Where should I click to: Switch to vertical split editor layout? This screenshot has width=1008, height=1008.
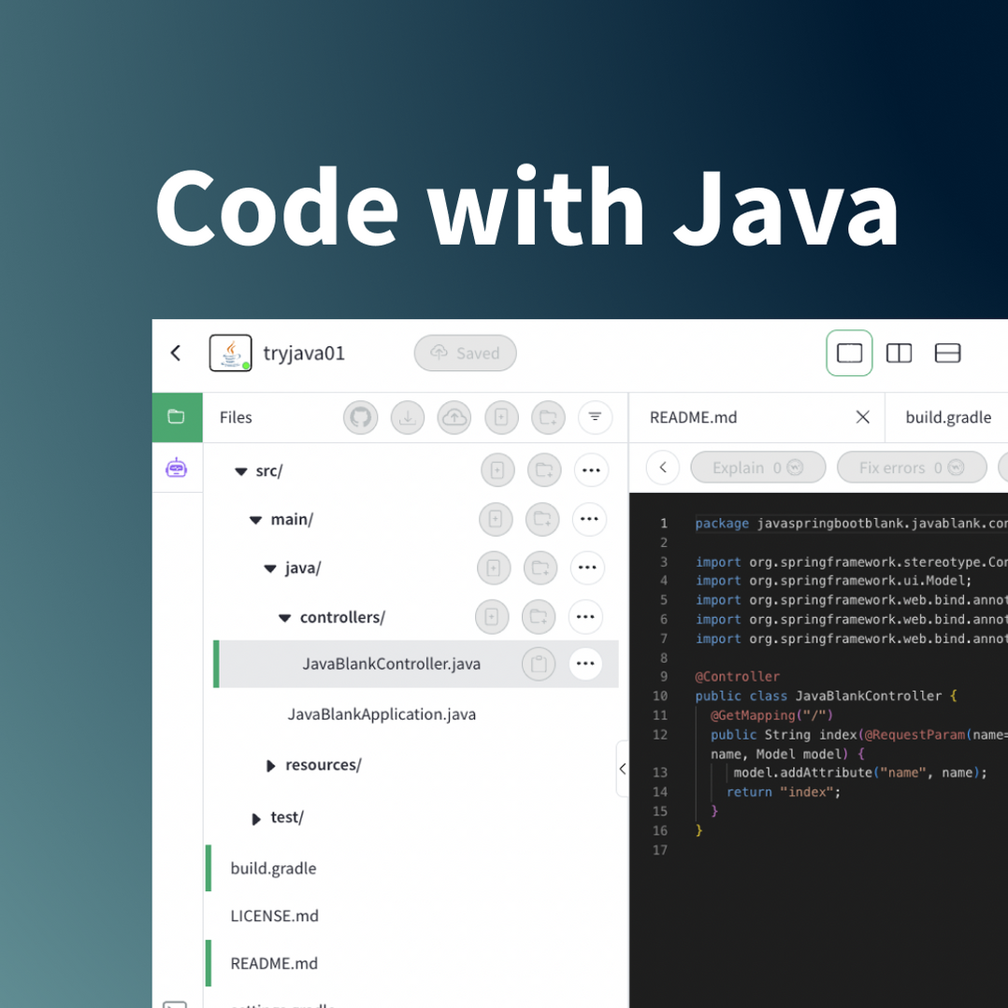tap(899, 353)
